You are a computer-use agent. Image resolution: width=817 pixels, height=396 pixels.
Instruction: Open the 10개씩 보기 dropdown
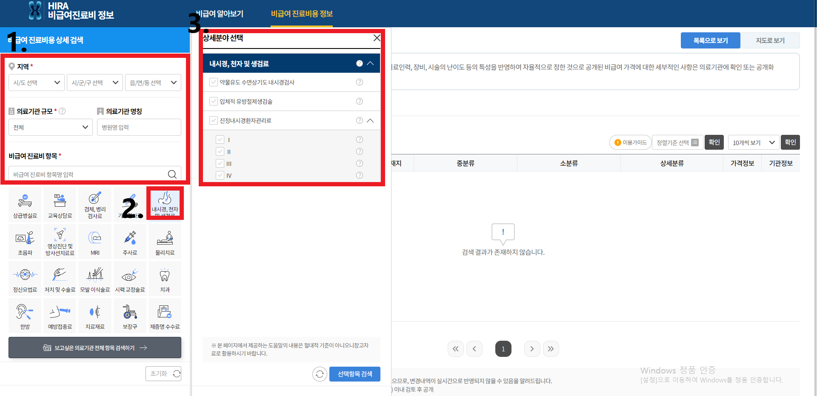pos(754,142)
